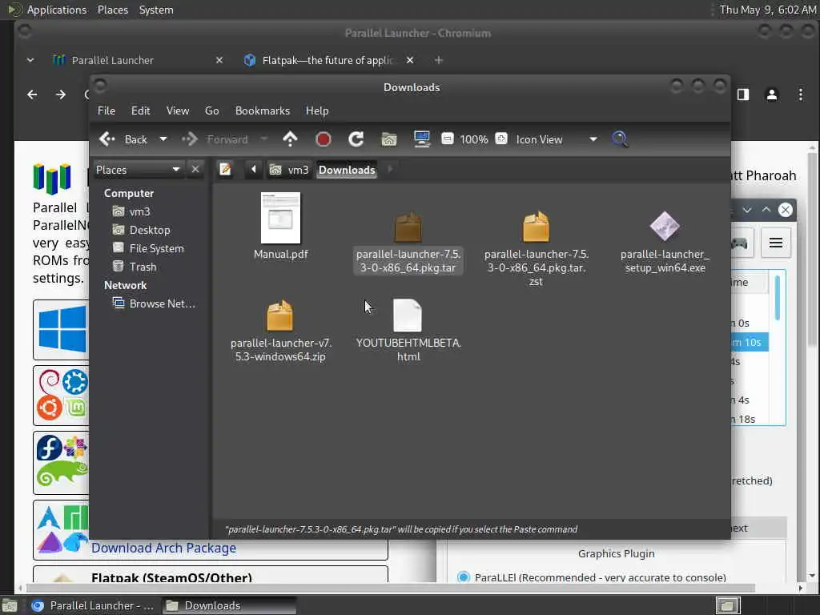Click the Back navigation button
820x615 pixels.
(x=123, y=139)
